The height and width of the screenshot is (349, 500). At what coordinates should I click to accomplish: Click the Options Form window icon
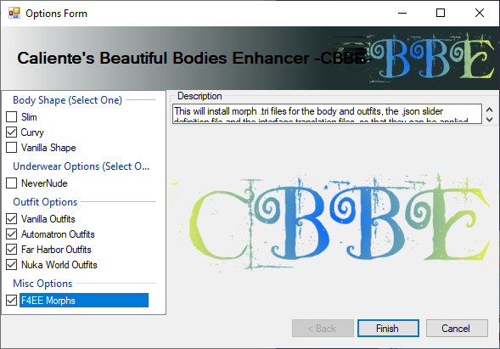click(x=14, y=13)
